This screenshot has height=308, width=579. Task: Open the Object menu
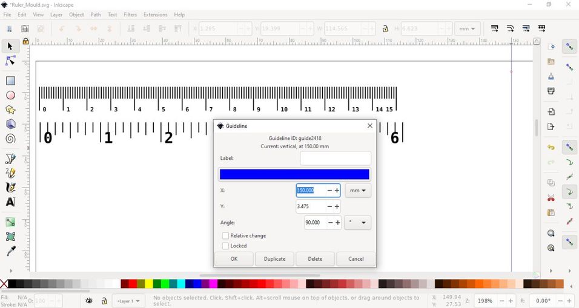pyautogui.click(x=76, y=15)
